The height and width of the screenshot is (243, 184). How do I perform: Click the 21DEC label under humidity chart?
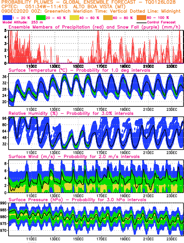149,153
